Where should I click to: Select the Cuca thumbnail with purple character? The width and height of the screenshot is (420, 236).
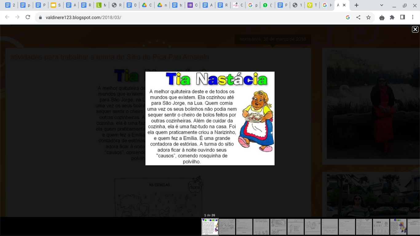398,227
